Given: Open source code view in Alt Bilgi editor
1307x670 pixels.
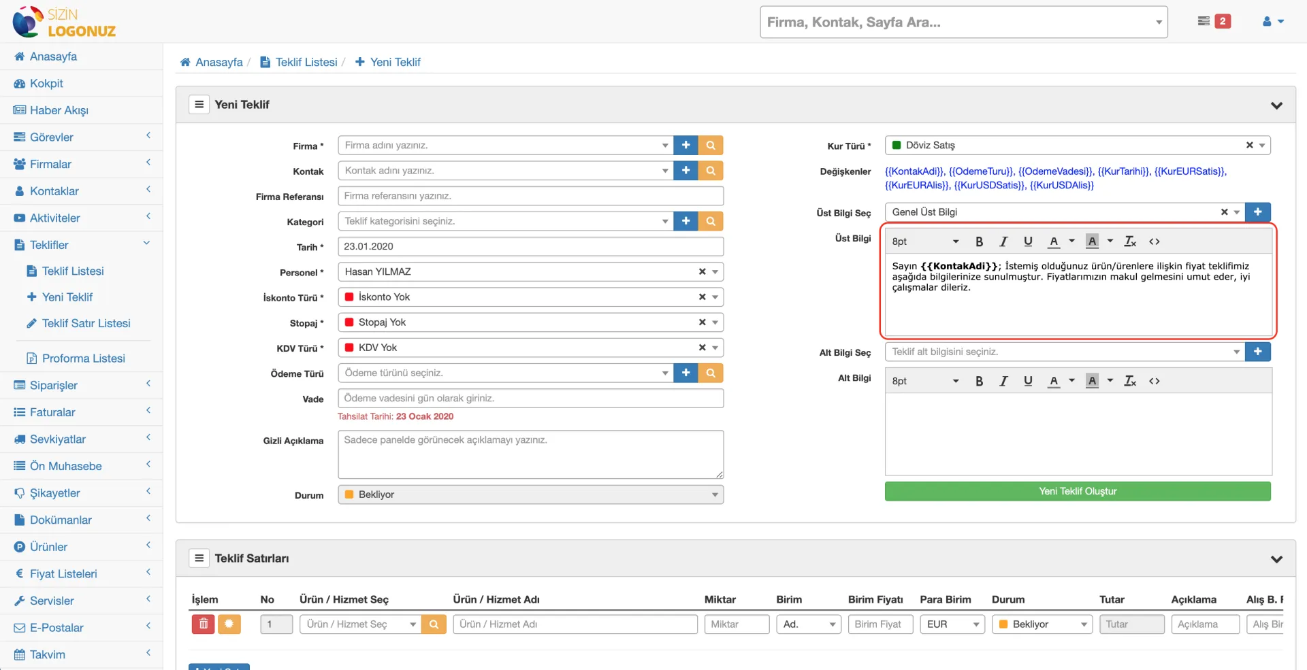Looking at the screenshot, I should click(1155, 381).
